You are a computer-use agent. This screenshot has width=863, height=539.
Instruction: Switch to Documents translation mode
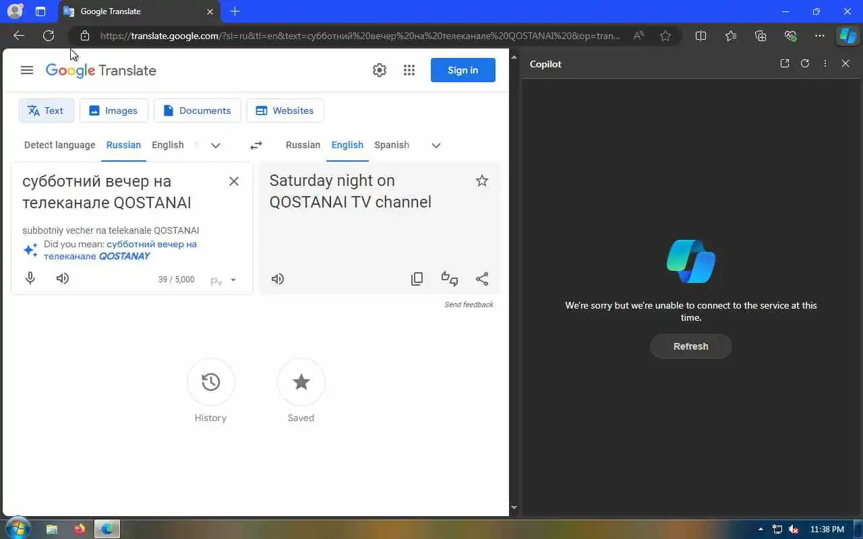[x=198, y=110]
